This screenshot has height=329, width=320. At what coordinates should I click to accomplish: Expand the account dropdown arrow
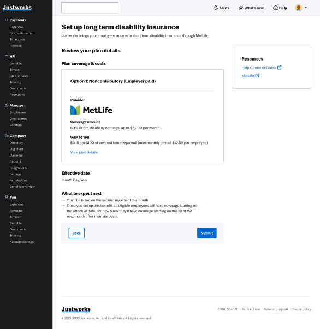[306, 8]
